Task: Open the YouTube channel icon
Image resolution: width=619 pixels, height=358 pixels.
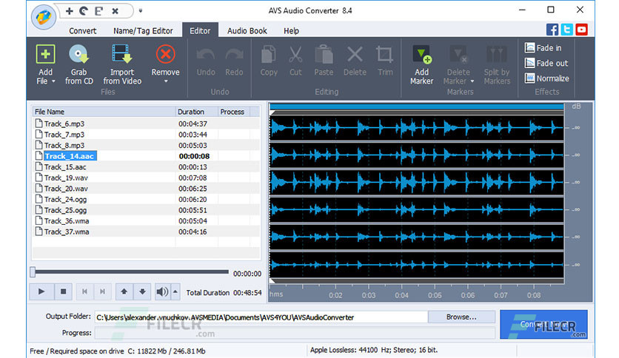Action: coord(581,30)
